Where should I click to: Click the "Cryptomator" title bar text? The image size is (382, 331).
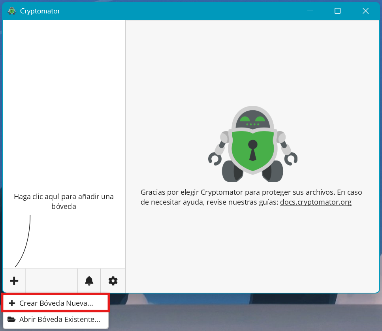[40, 11]
